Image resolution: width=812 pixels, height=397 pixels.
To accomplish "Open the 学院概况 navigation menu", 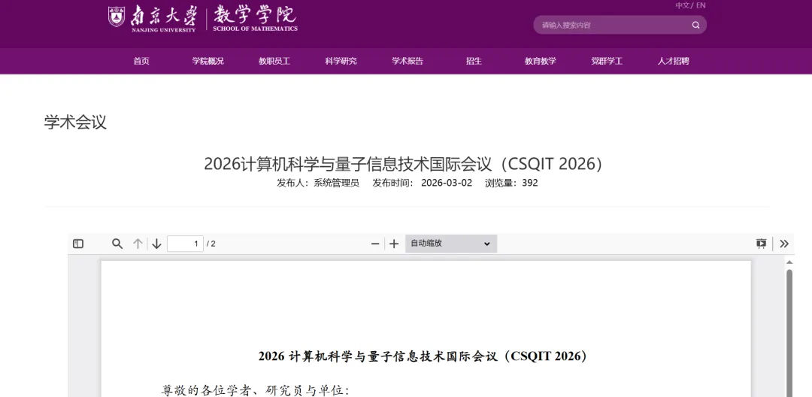I will [208, 61].
